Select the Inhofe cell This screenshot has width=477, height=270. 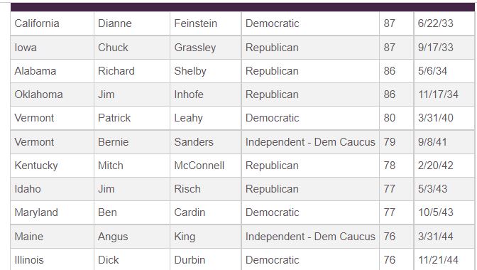[x=206, y=94]
